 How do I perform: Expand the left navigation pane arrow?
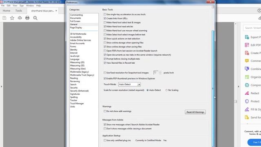point(2,87)
